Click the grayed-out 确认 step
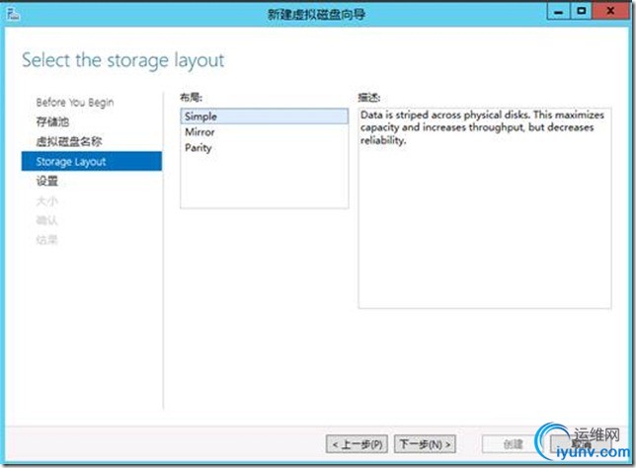This screenshot has width=636, height=468. pos(47,220)
